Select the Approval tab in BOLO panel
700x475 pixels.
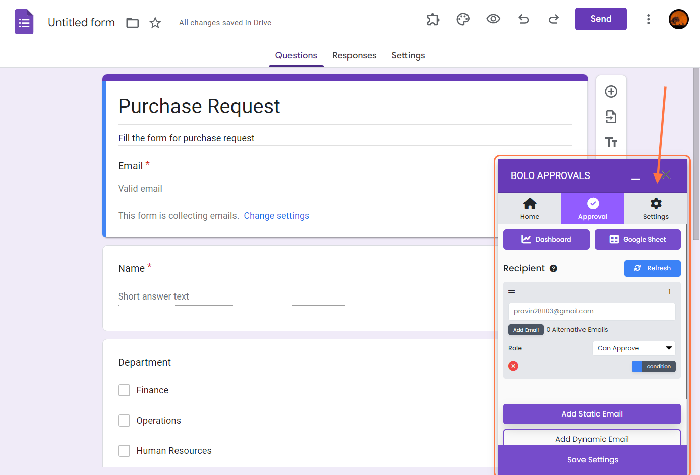(593, 209)
